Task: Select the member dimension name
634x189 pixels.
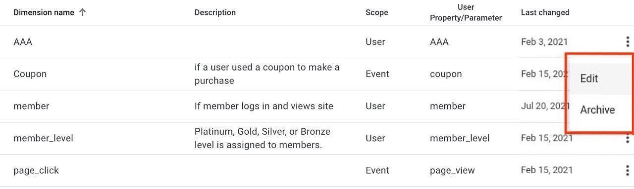Action: 31,106
